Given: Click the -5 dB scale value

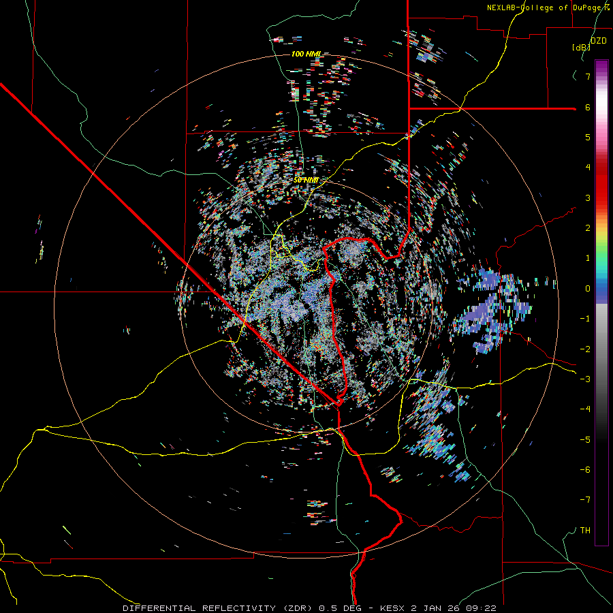Looking at the screenshot, I should pos(585,439).
